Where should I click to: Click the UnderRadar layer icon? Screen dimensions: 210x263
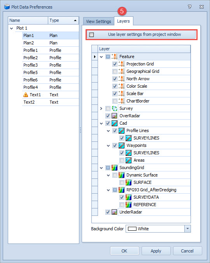(115, 212)
